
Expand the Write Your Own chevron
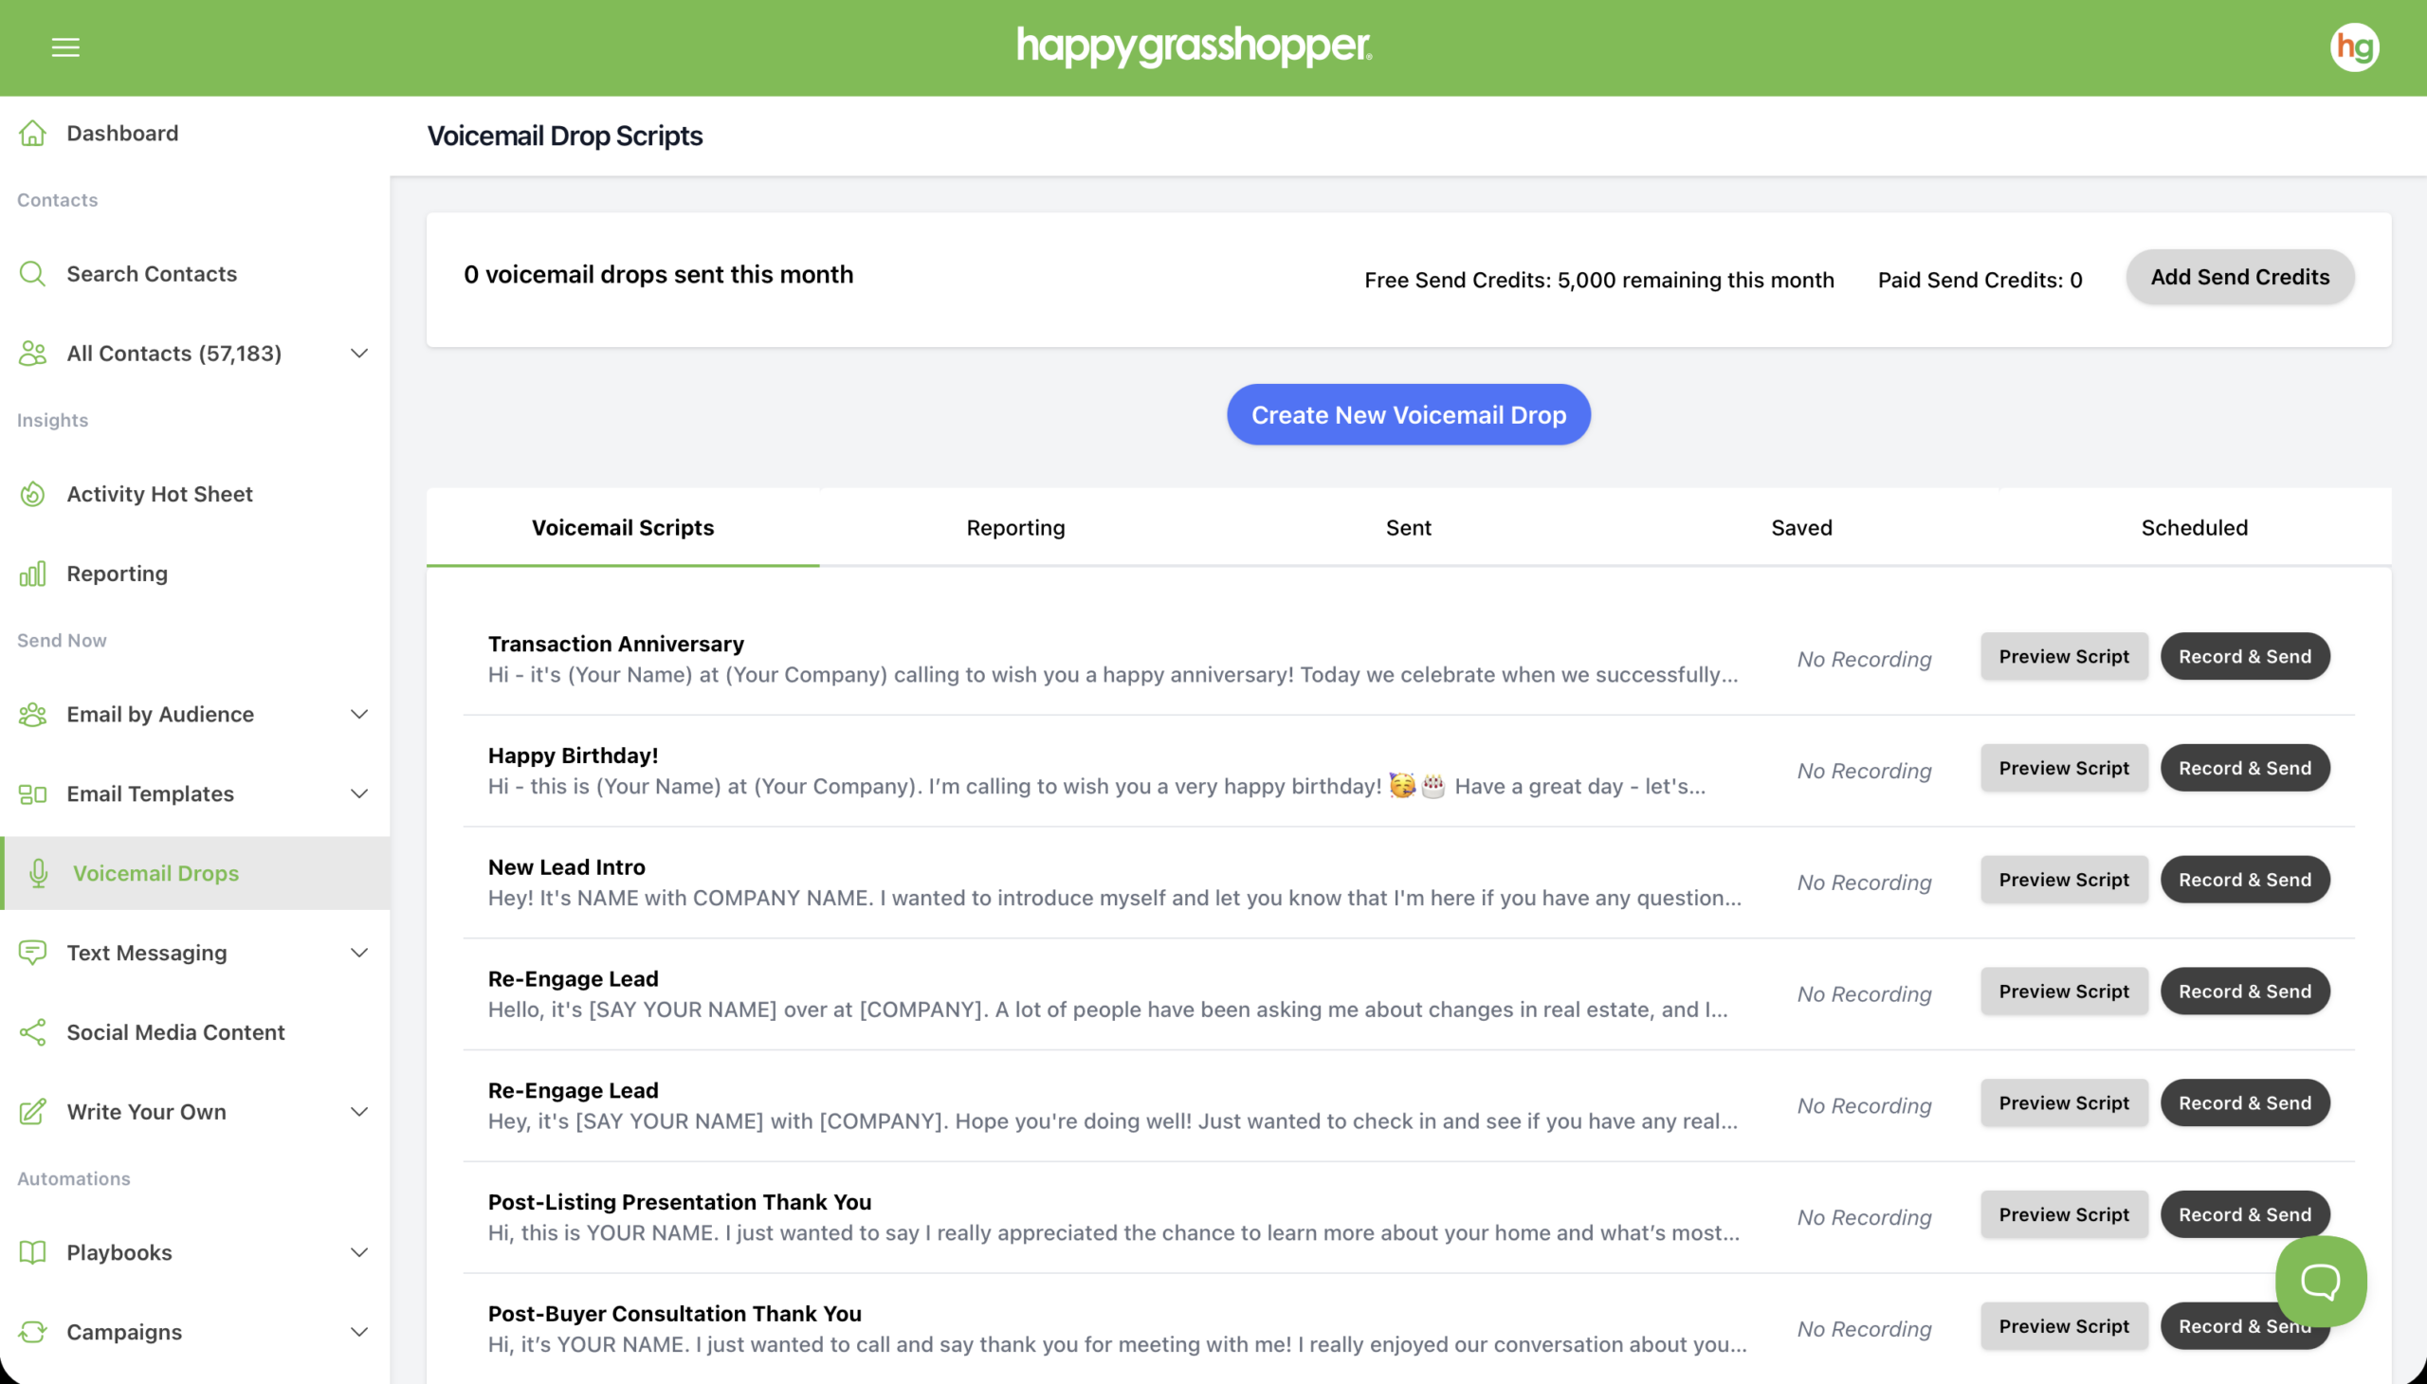tap(359, 1112)
